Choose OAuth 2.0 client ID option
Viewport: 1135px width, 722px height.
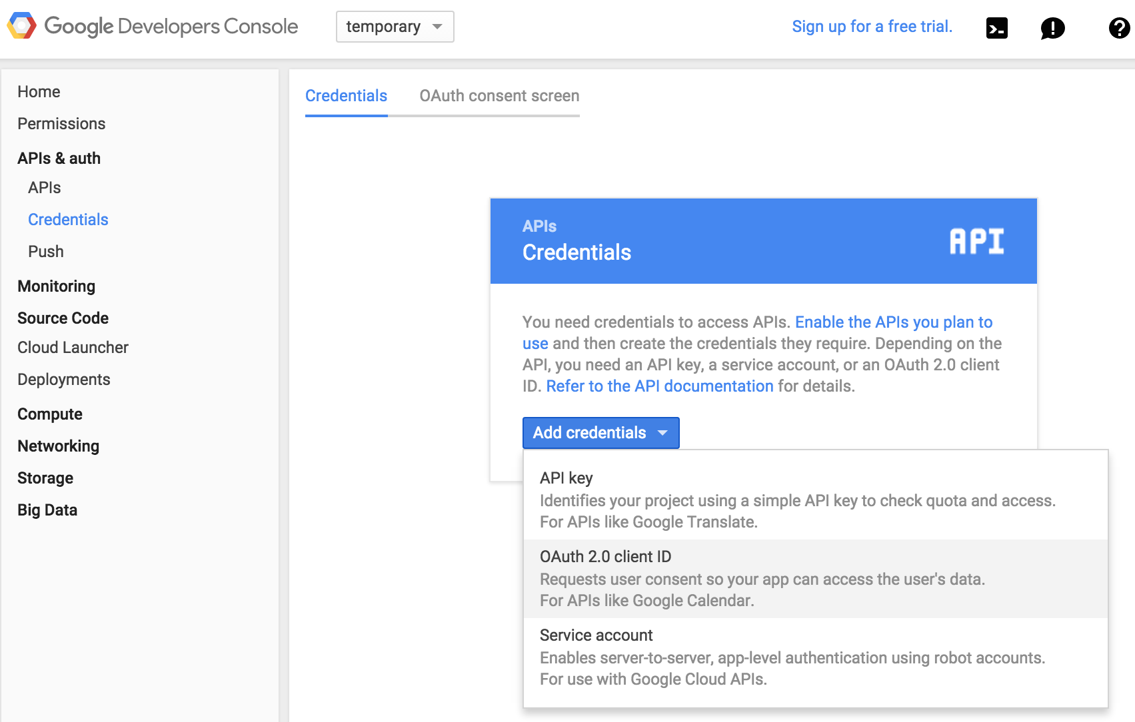click(815, 579)
